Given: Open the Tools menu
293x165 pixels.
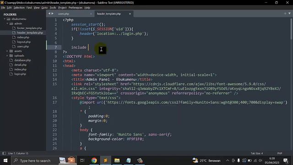Looking at the screenshot, I should (x=53, y=8).
